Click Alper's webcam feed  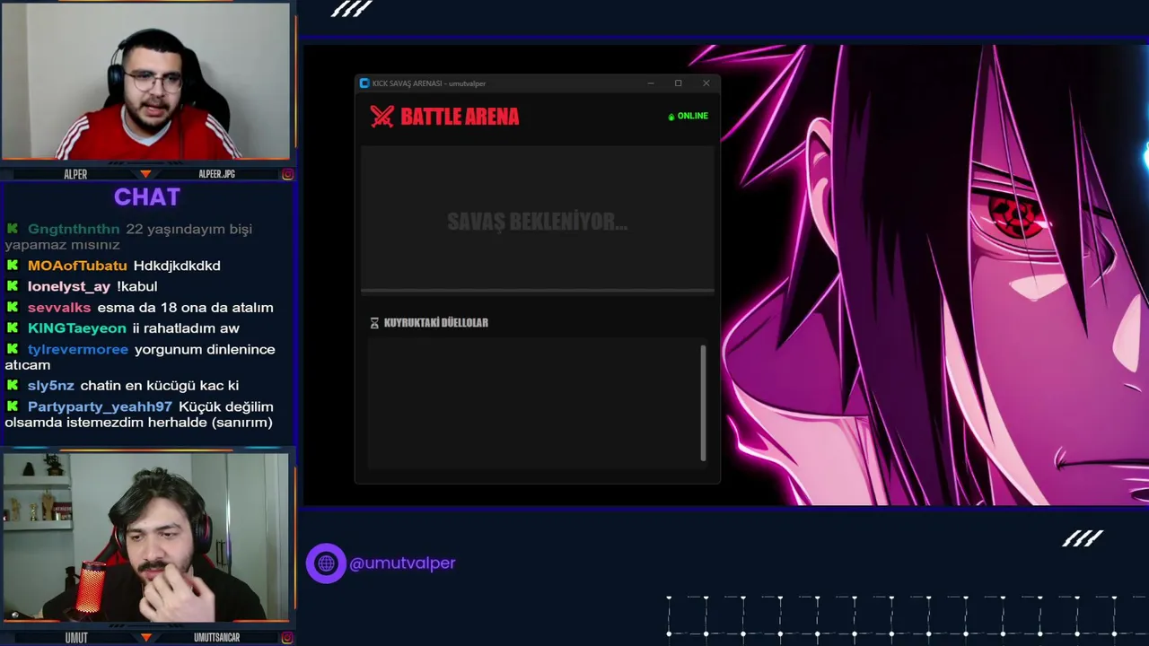tap(145, 82)
